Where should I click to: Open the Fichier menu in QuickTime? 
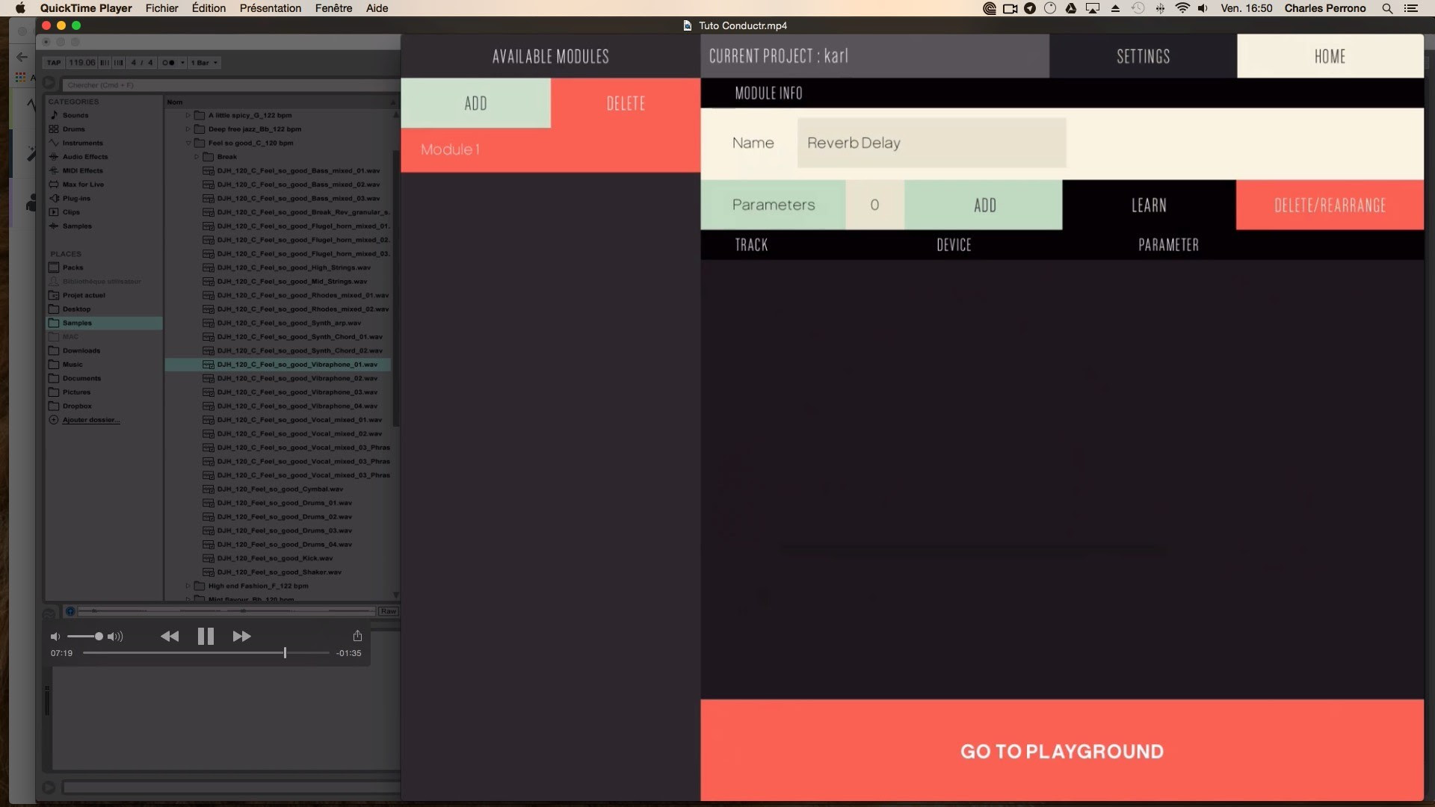tap(161, 8)
